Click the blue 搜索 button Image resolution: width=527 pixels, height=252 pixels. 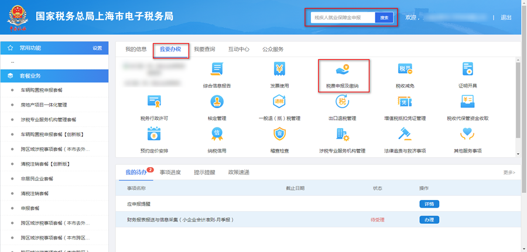(384, 18)
